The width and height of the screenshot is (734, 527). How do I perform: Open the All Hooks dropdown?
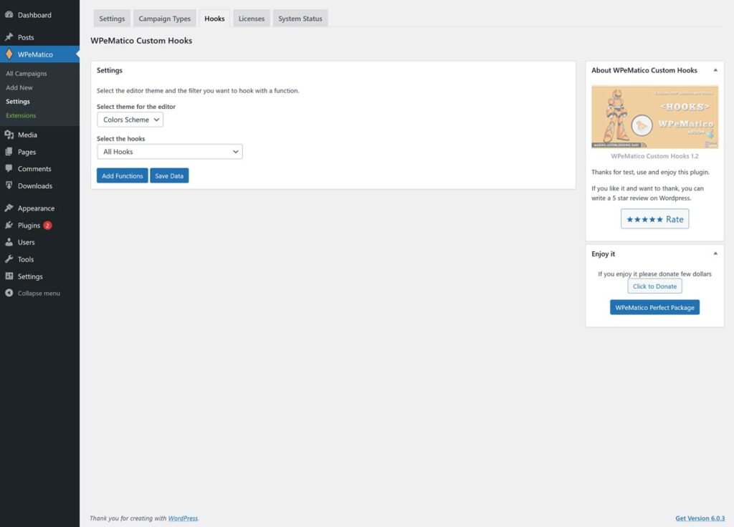(170, 152)
